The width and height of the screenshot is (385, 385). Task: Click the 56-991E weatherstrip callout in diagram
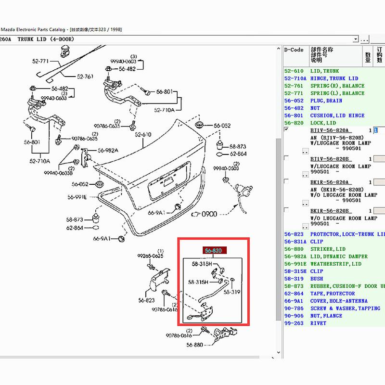click(77, 197)
